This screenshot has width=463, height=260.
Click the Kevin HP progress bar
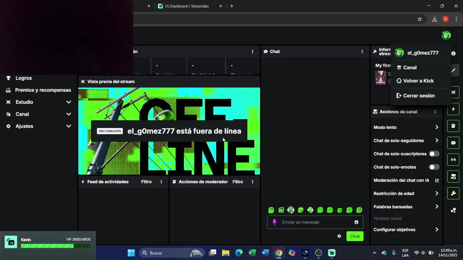point(56,246)
